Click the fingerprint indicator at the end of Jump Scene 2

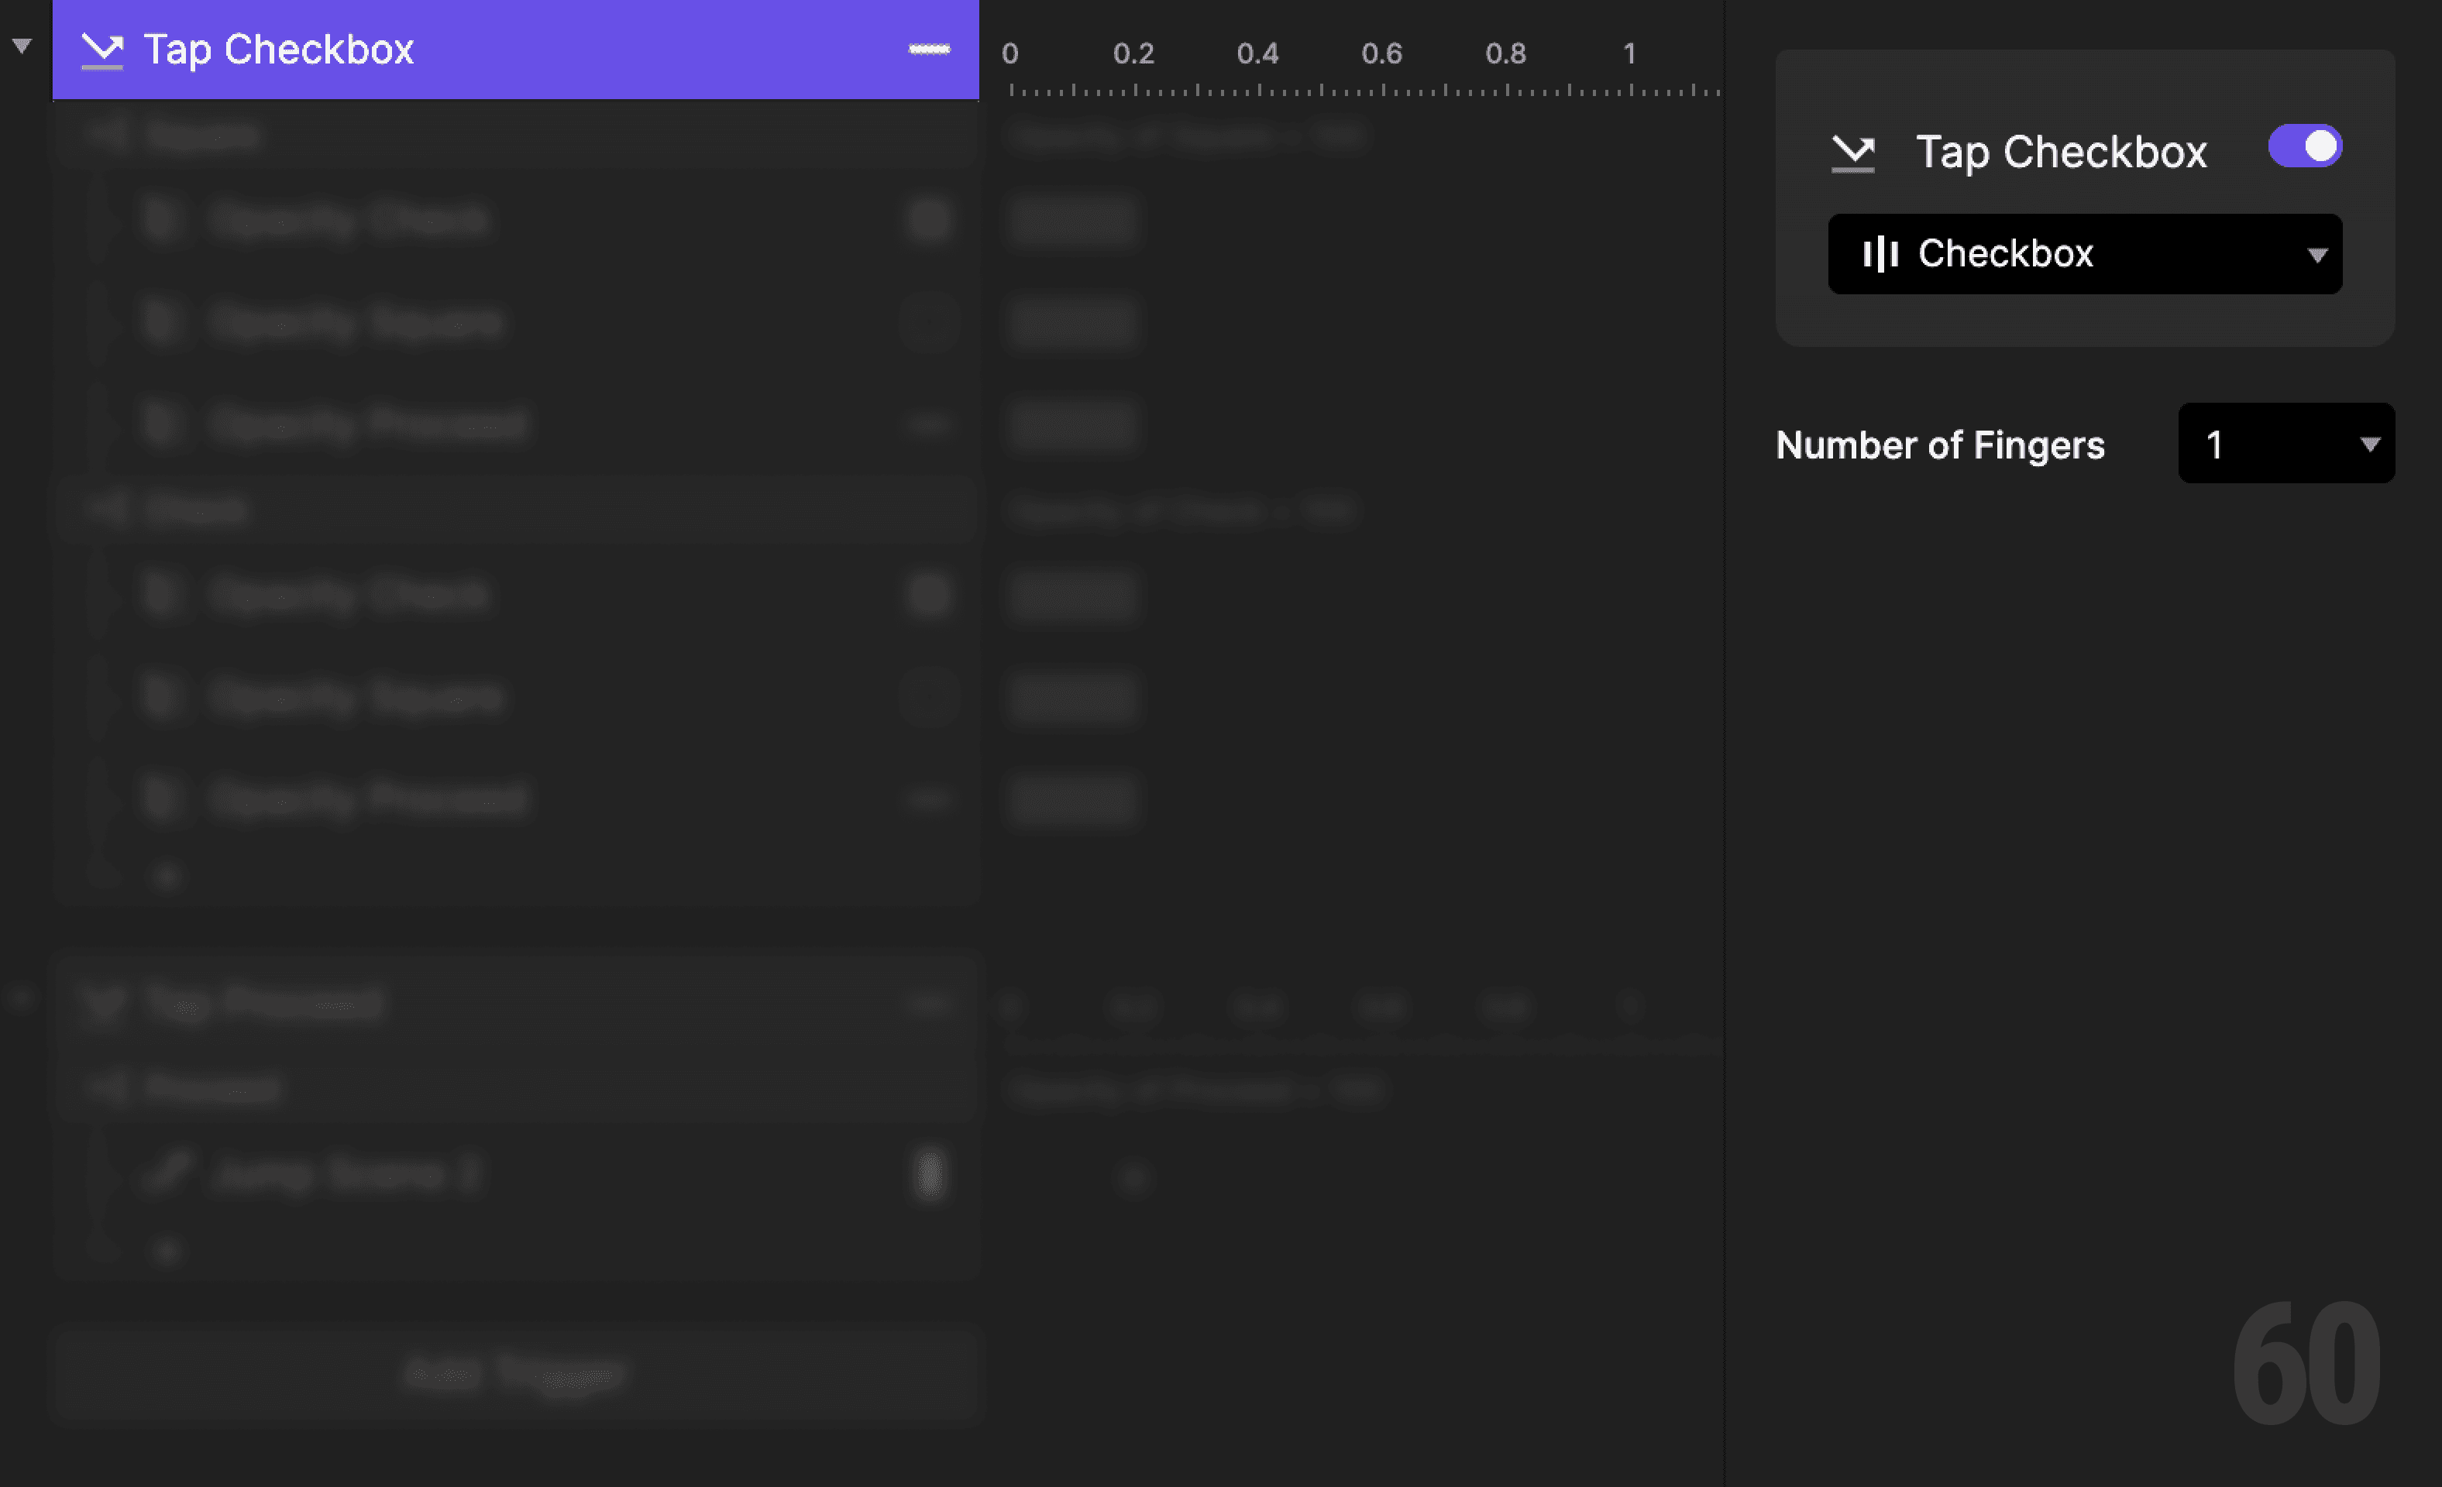click(x=929, y=1174)
